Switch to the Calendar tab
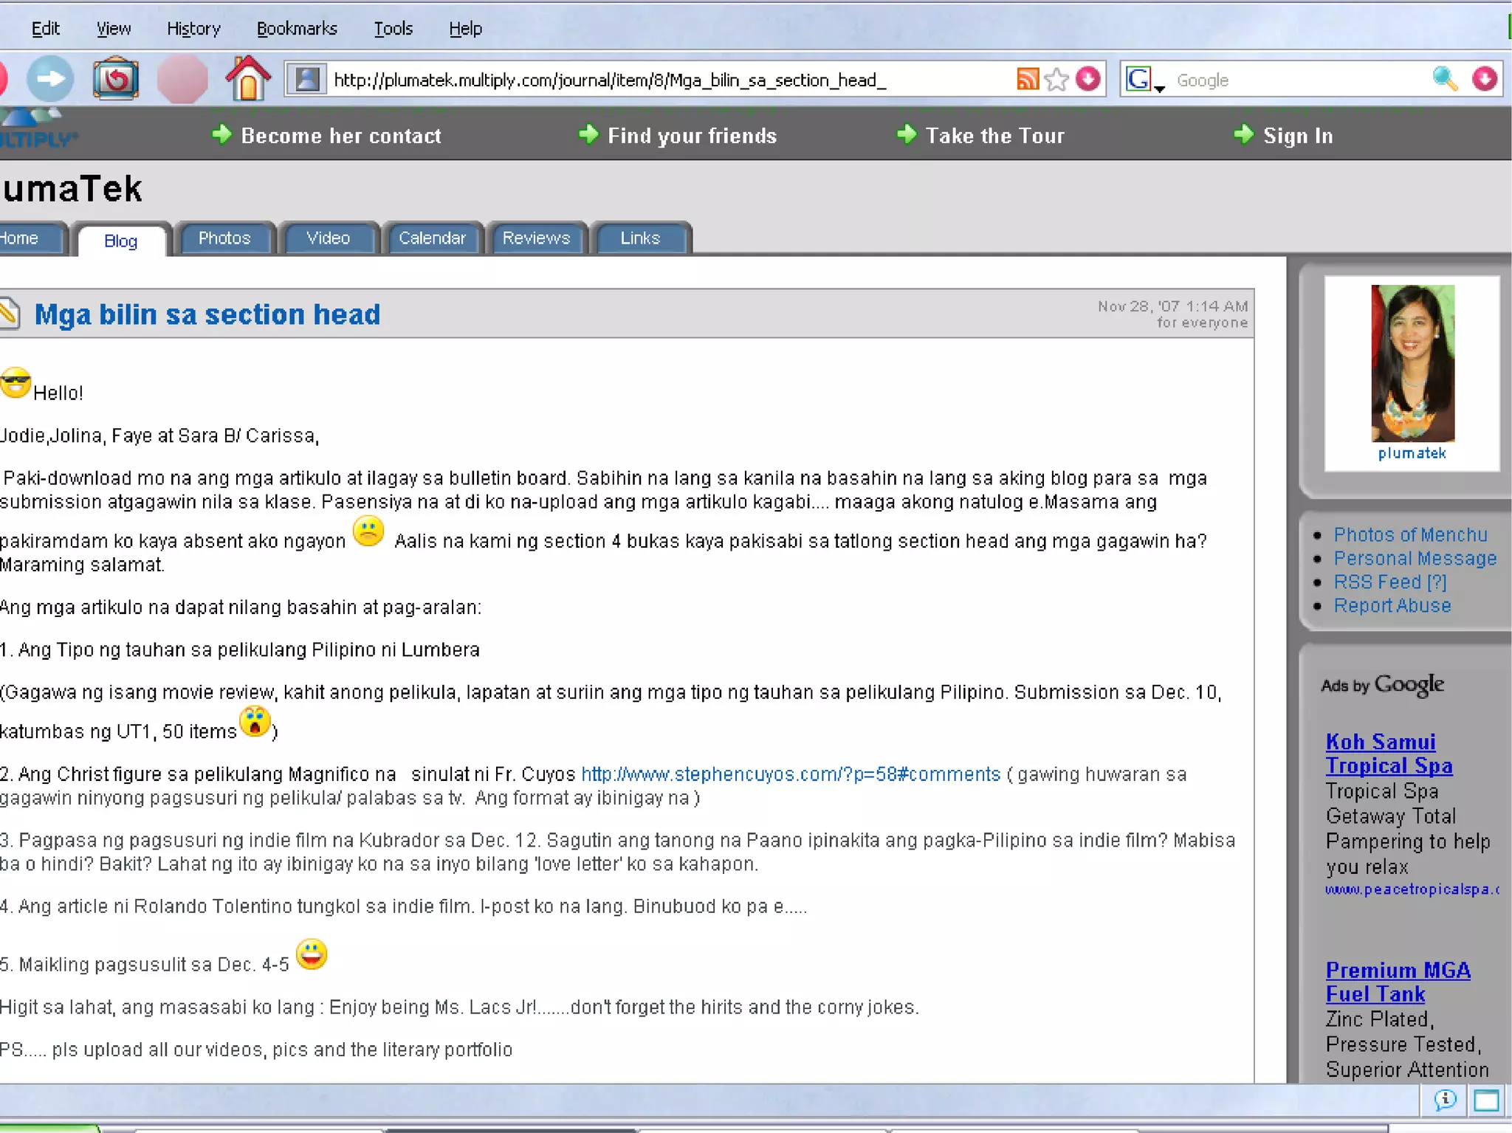 tap(432, 238)
